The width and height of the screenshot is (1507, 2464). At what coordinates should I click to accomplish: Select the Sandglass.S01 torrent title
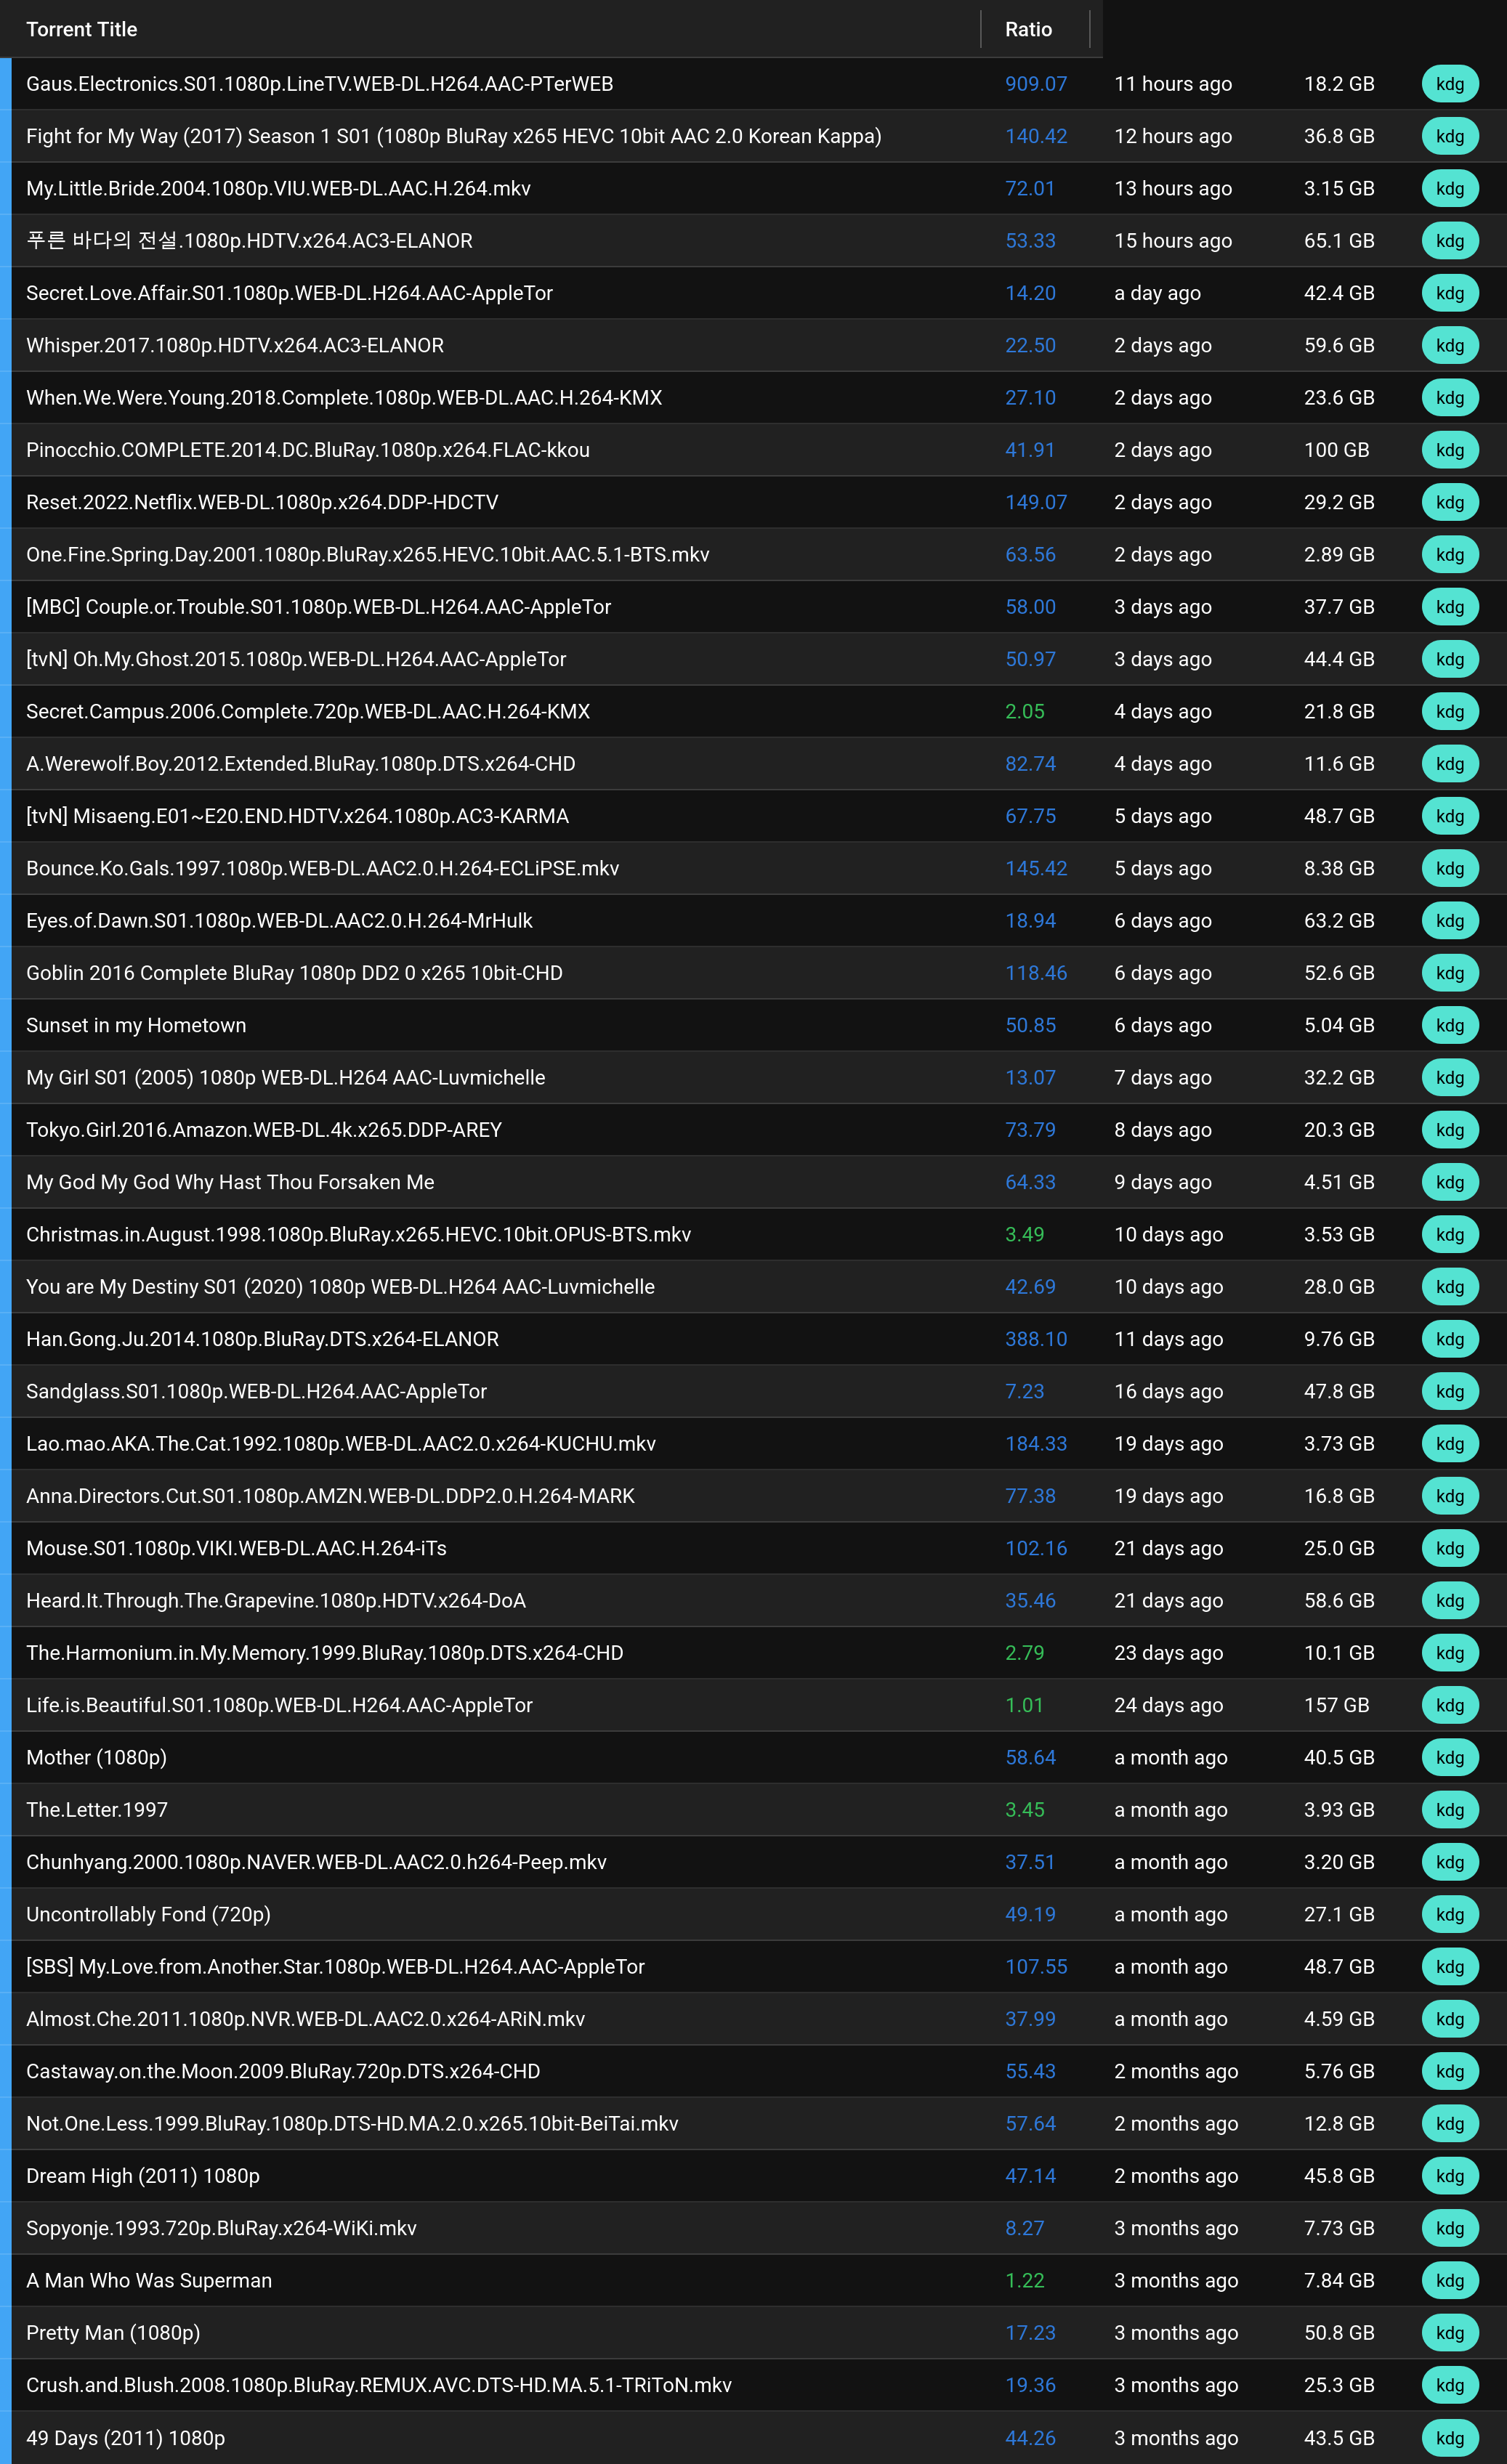click(256, 1391)
